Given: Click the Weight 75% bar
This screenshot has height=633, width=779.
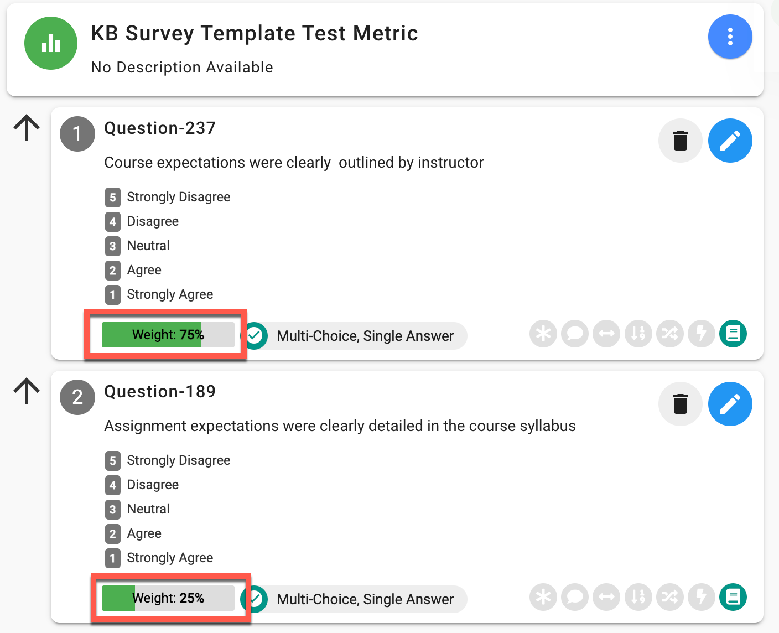Looking at the screenshot, I should tap(168, 335).
